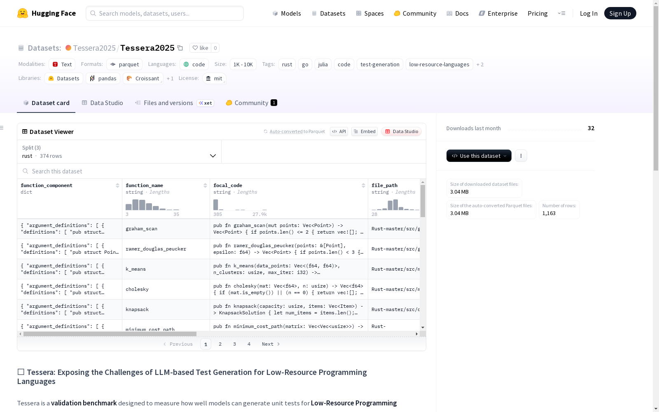Screen dimensions: 659x412
Task: Go to the Next page of rows
Action: coord(271,344)
